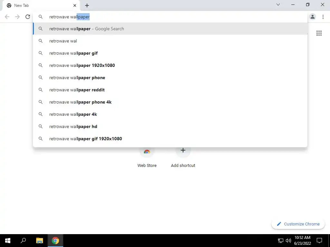Choose 'retrowave wallpaper - Google Search' suggestion

[170, 29]
